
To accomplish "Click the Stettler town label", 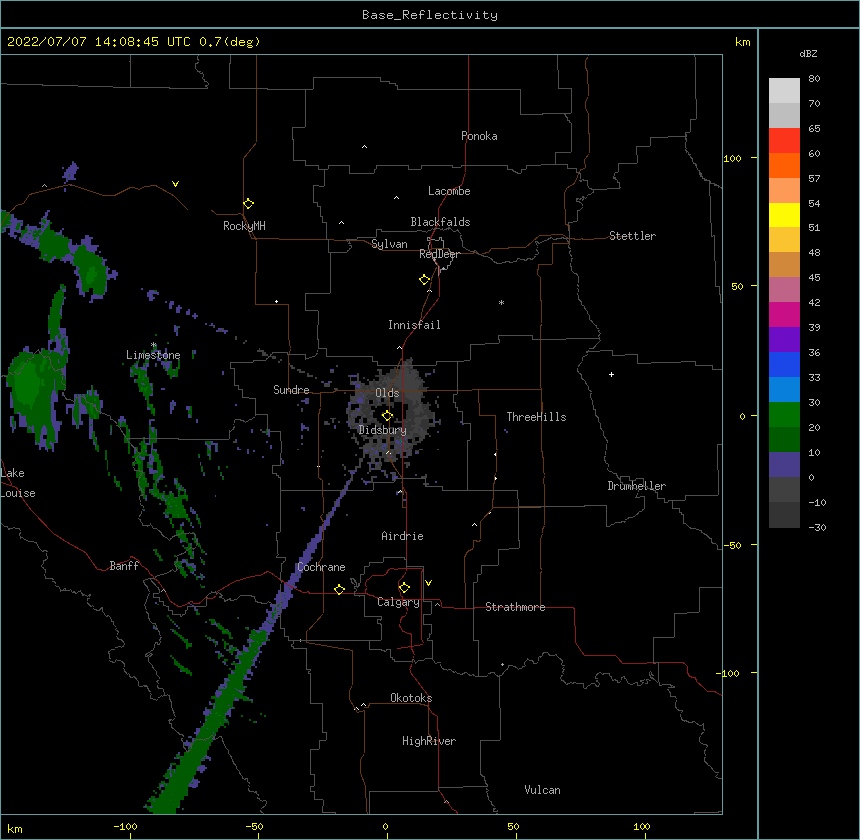I will [633, 236].
